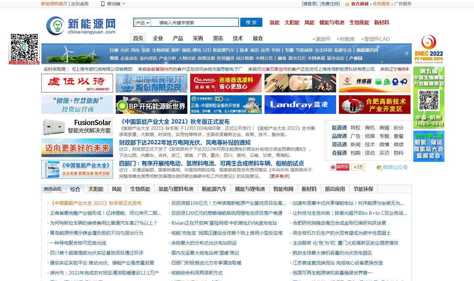
Task: Open the article 航拍全球最大装机容量的光伏发电园区
Action: coord(332,253)
